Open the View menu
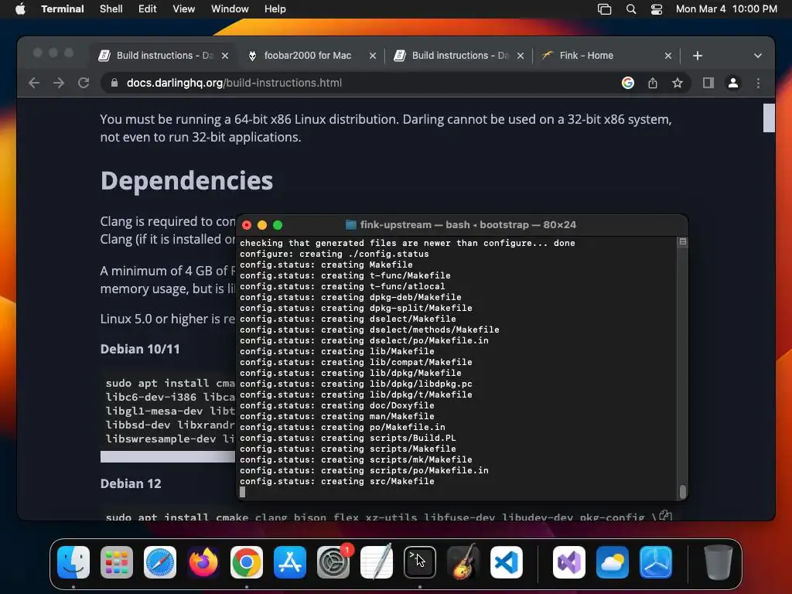 [184, 9]
